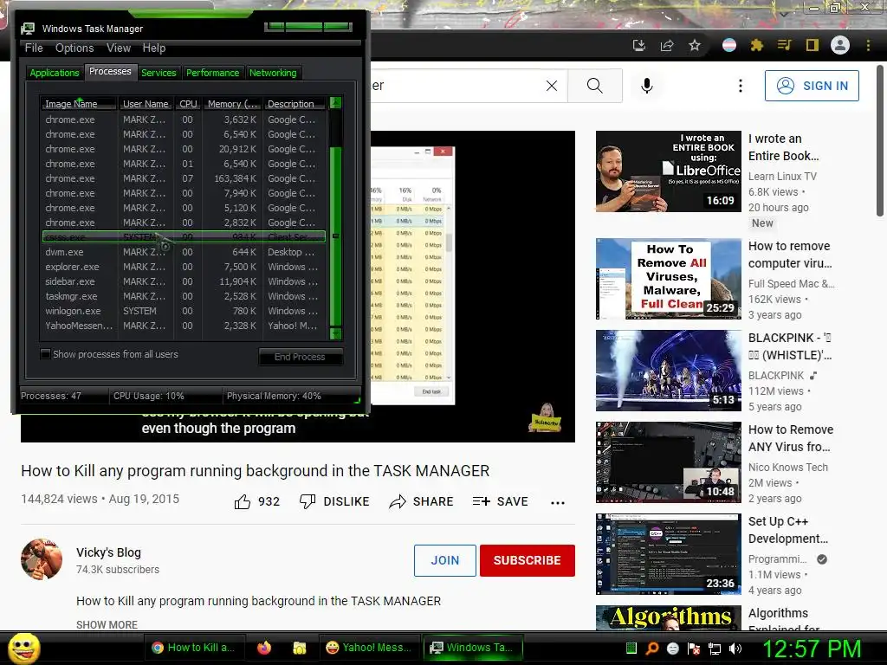Dislike the video with thumbs down
Viewport: 887px width, 665px height.
click(308, 501)
